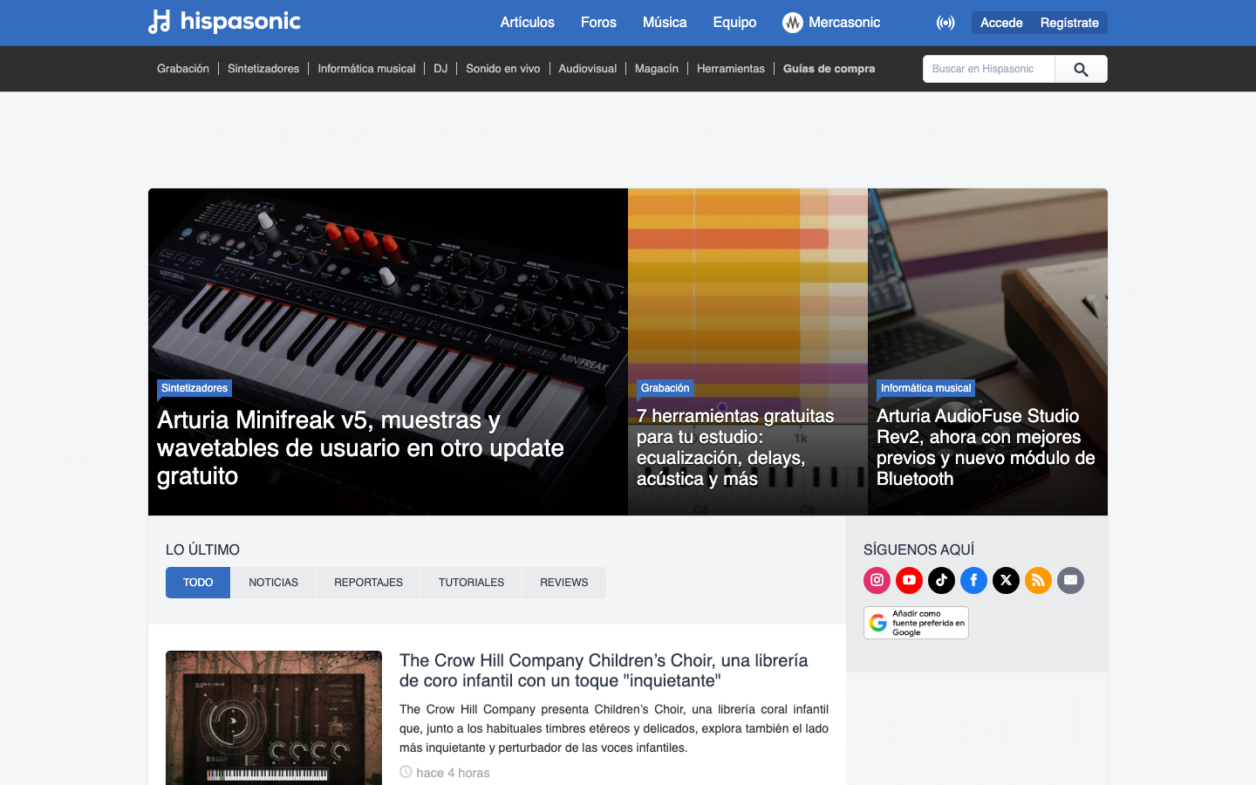Open the DJ category
This screenshot has height=785, width=1256.
[440, 69]
